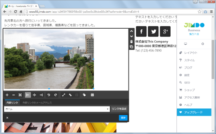
Task: Reload the page
Action: [x=16, y=12]
